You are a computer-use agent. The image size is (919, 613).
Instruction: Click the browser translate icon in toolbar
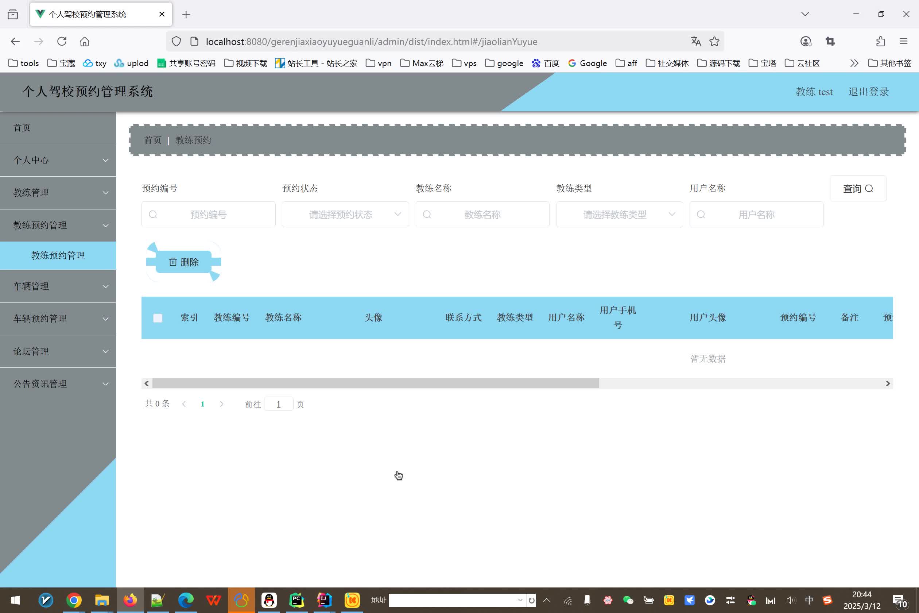[x=695, y=42]
